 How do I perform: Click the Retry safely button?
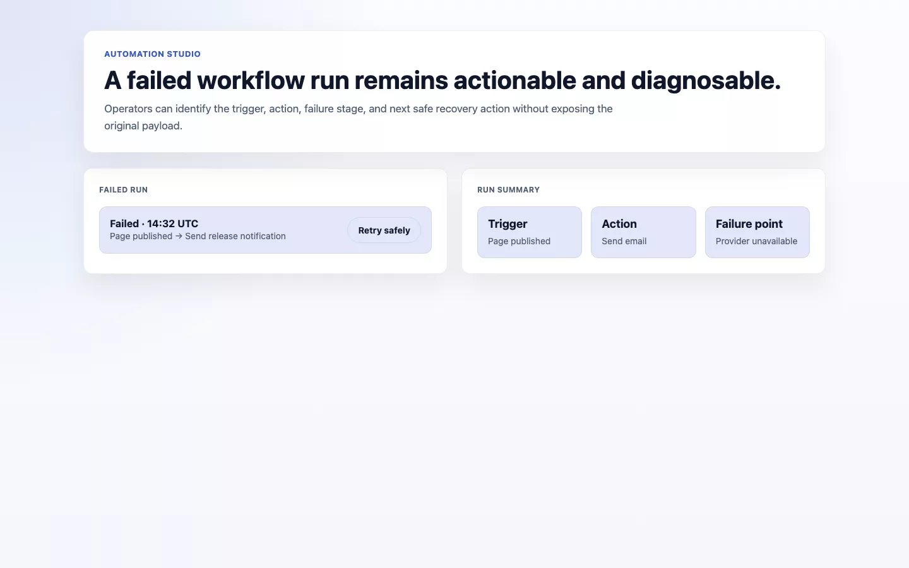coord(384,230)
